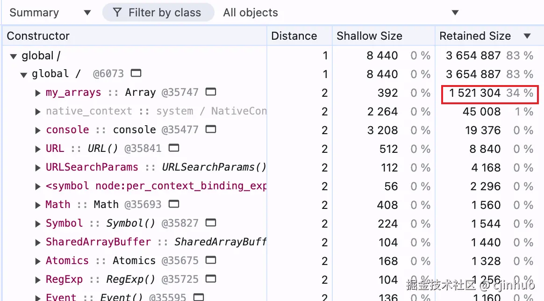Click the window icon next to RegExp() @35725
544x301 pixels.
pyautogui.click(x=211, y=279)
